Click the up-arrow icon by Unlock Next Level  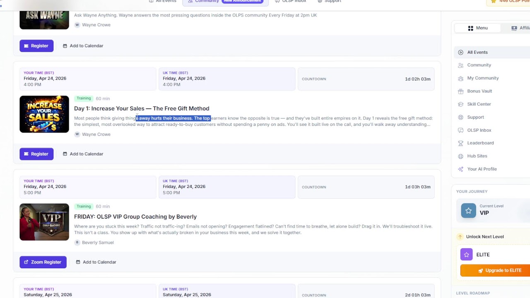coord(460,237)
